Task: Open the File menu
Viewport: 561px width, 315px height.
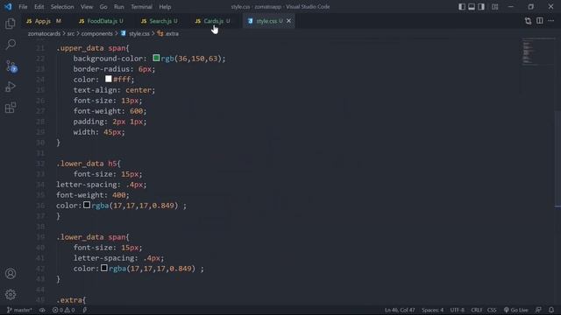Action: (x=23, y=7)
